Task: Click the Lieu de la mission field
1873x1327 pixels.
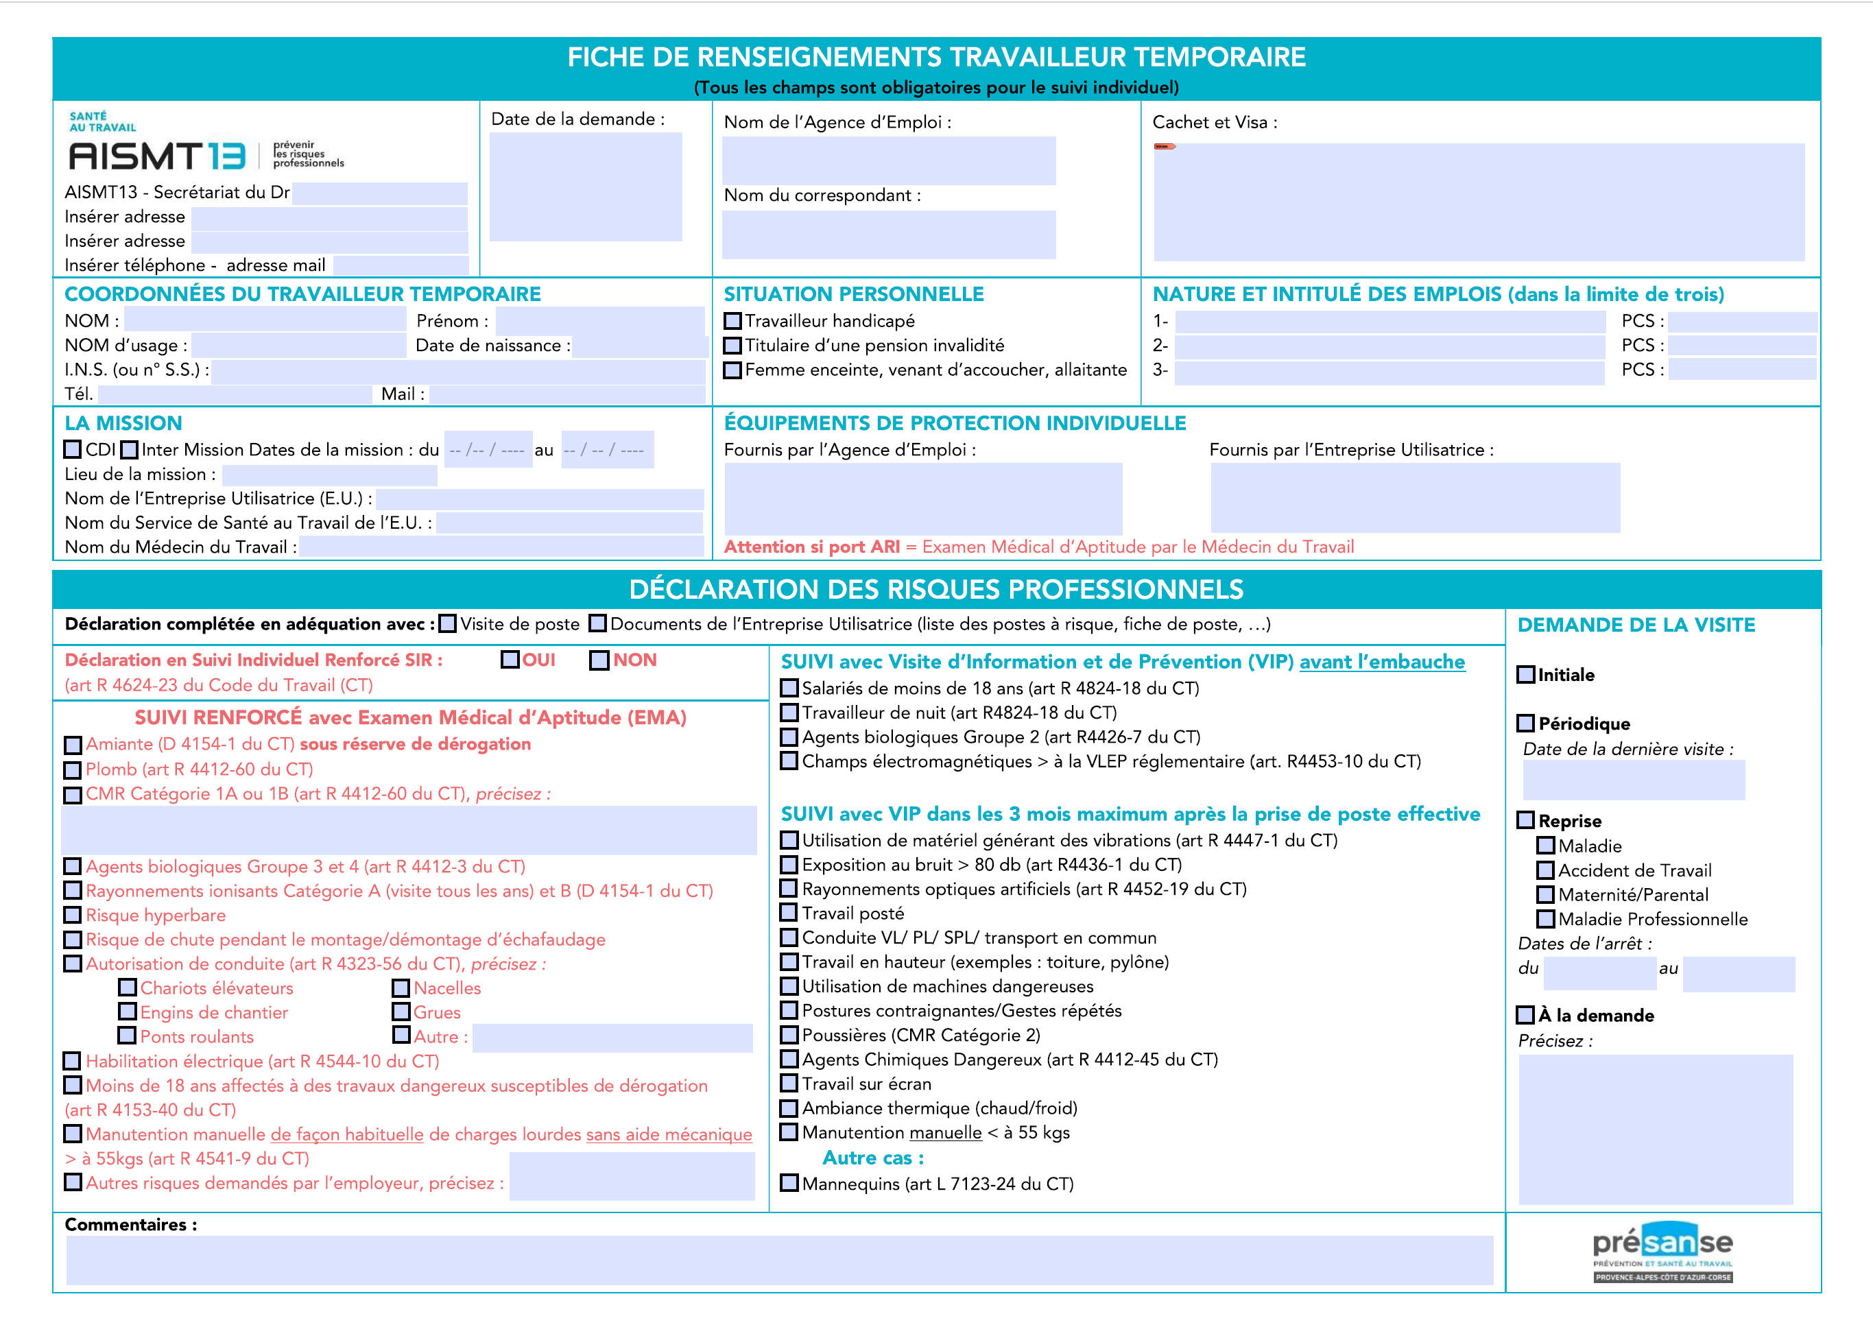Action: click(x=329, y=475)
